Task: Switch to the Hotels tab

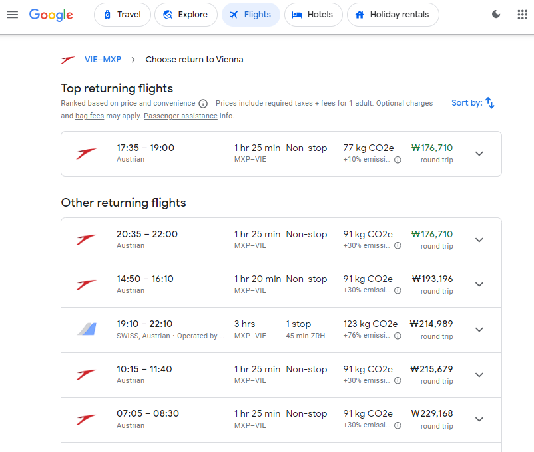Action: point(314,15)
